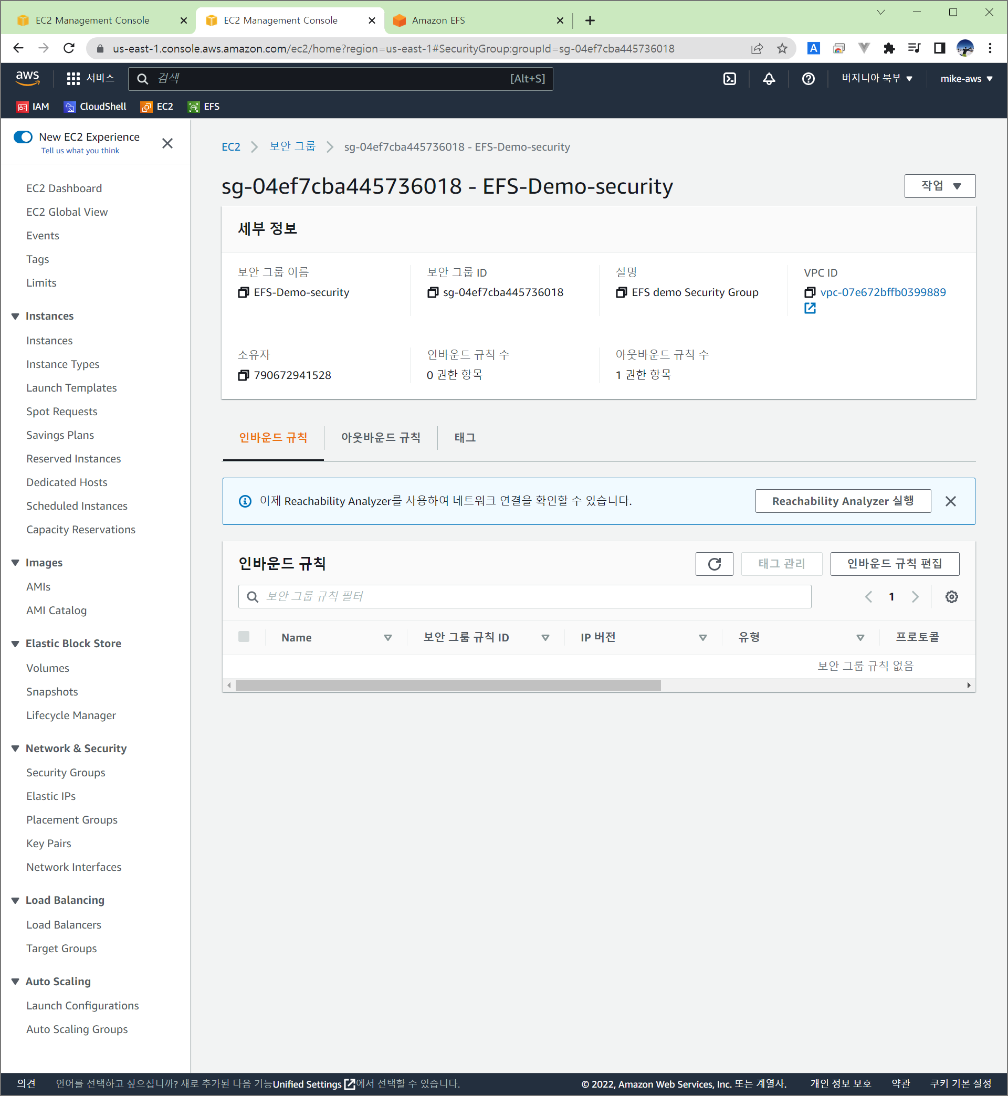Open the 버지니아 북부 region dropdown
This screenshot has width=1008, height=1096.
click(877, 79)
